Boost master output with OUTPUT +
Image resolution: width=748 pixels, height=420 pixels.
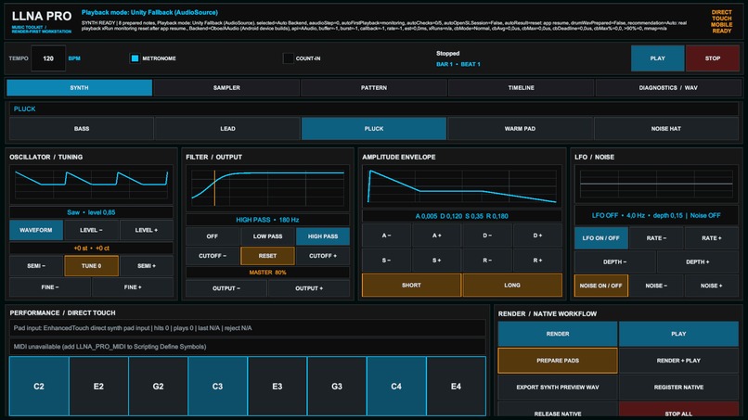pos(309,288)
